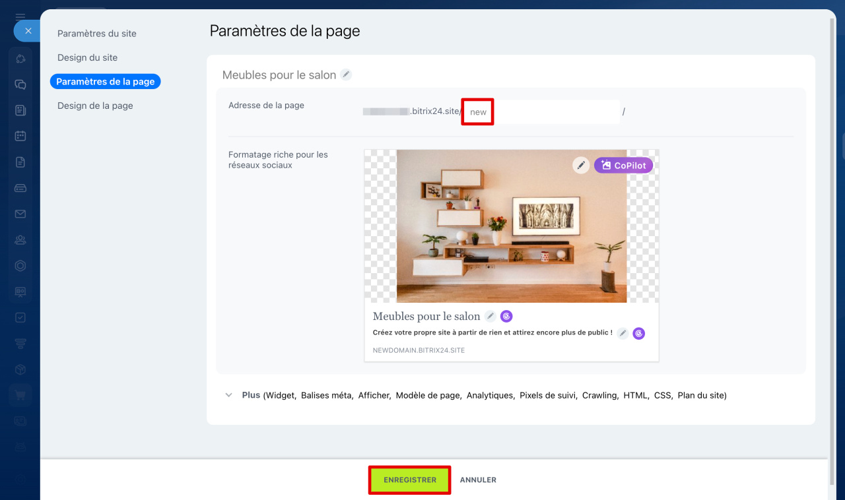
Task: Open the Calendar icon in the sidebar
Action: click(x=20, y=136)
